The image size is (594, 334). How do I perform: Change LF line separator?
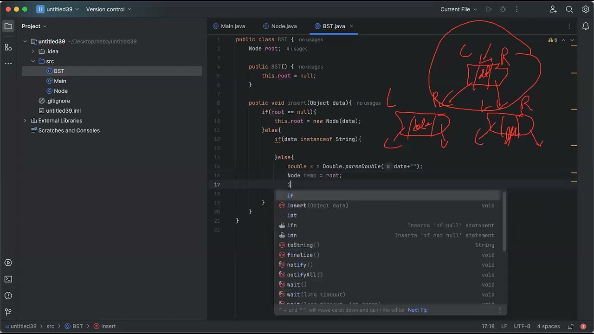click(x=504, y=327)
